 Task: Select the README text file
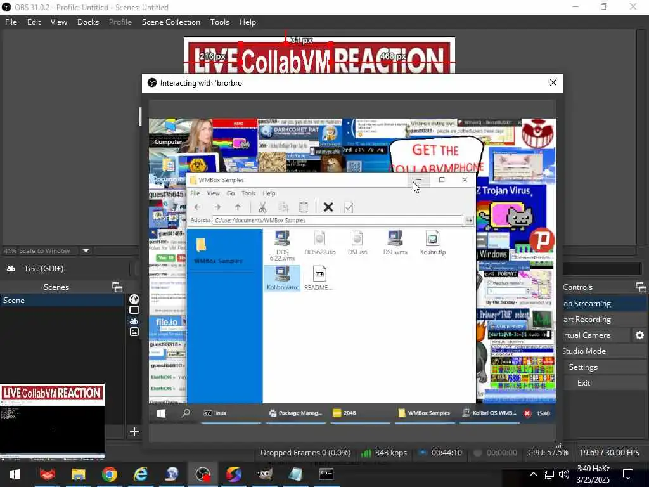(319, 278)
